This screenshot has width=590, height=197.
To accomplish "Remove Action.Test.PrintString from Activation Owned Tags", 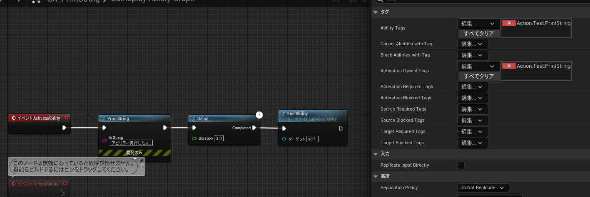I will pyautogui.click(x=509, y=66).
